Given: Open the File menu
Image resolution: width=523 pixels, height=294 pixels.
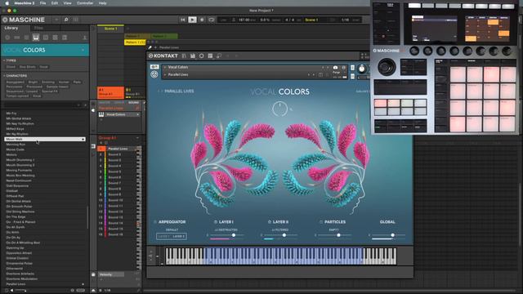Looking at the screenshot, I should [x=42, y=3].
